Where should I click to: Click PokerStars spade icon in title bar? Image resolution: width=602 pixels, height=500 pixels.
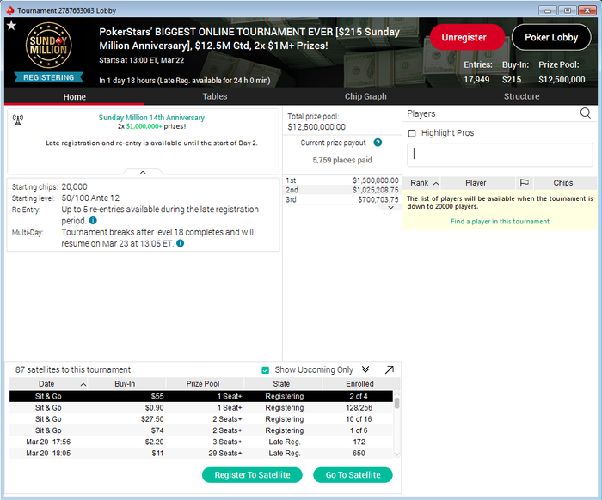click(x=10, y=10)
